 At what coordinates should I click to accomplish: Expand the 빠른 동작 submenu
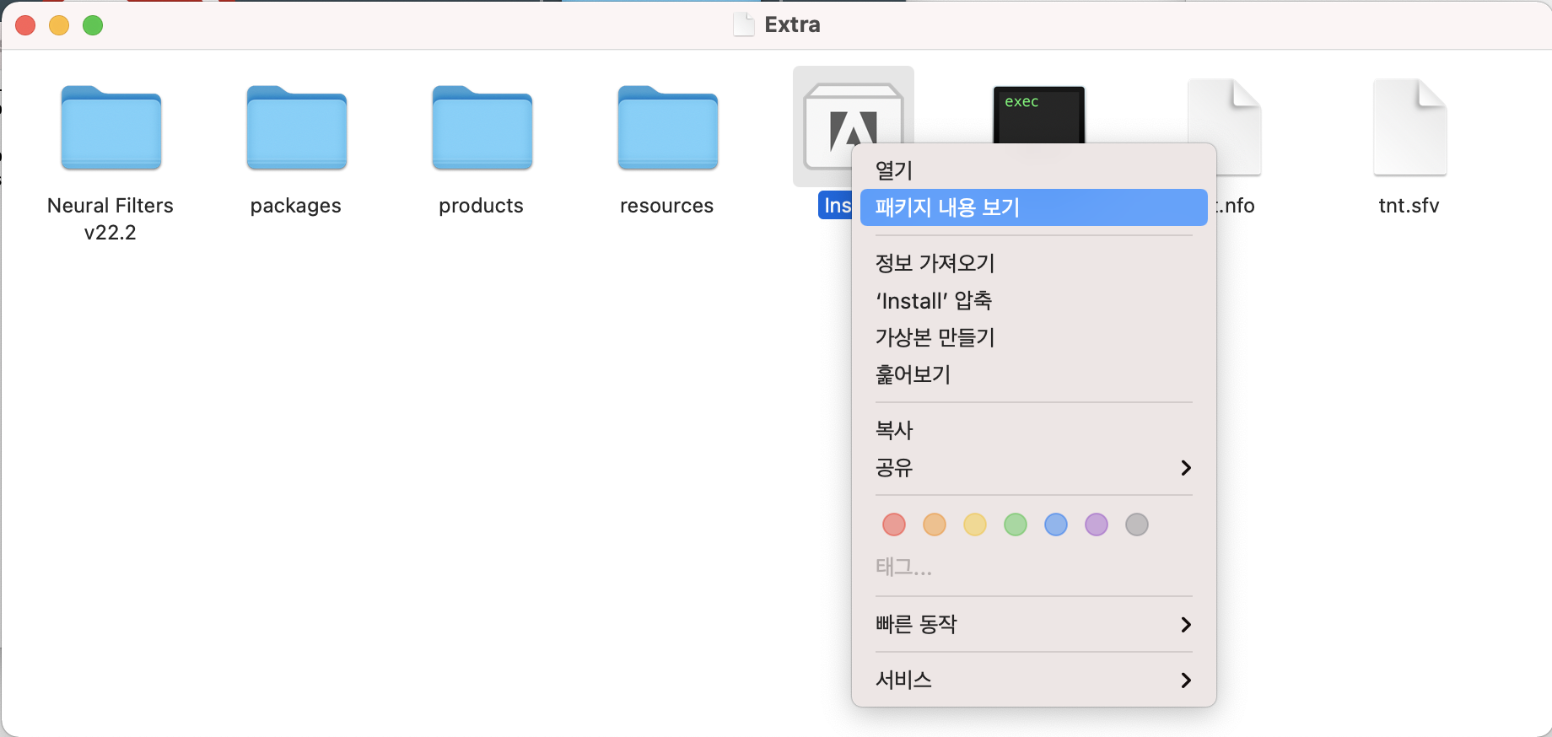(1034, 624)
